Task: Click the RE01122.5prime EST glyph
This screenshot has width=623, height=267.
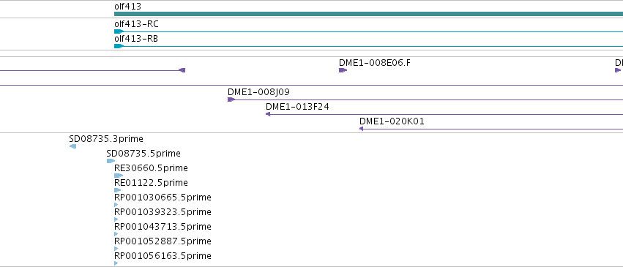Action: point(118,190)
